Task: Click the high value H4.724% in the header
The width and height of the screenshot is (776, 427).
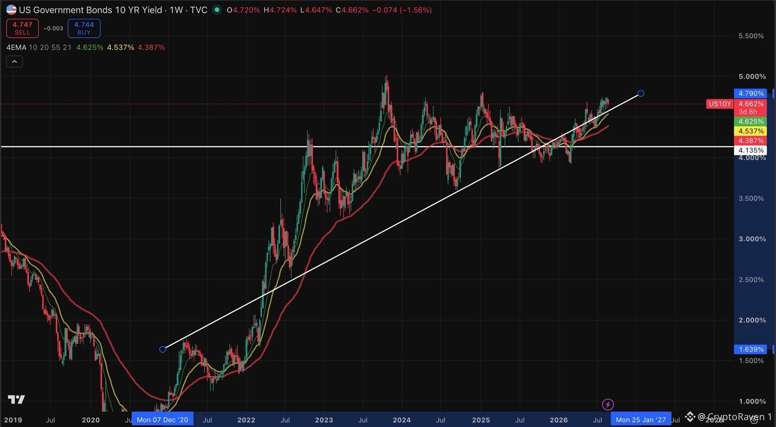Action: 280,10
